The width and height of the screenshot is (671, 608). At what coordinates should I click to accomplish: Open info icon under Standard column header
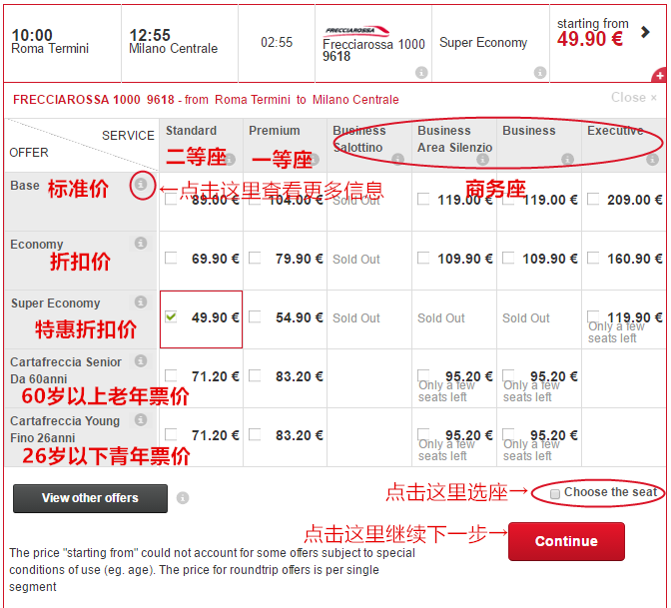coord(230,160)
